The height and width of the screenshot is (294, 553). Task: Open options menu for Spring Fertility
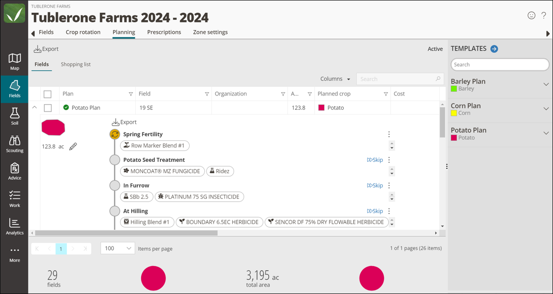pos(389,134)
